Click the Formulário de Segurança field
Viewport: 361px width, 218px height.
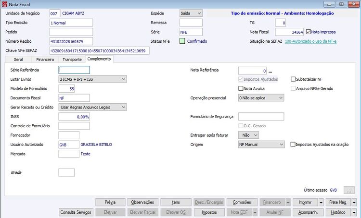click(x=261, y=117)
